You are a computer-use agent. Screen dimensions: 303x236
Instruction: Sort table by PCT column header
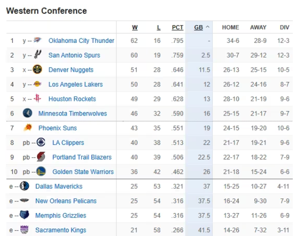pyautogui.click(x=177, y=27)
